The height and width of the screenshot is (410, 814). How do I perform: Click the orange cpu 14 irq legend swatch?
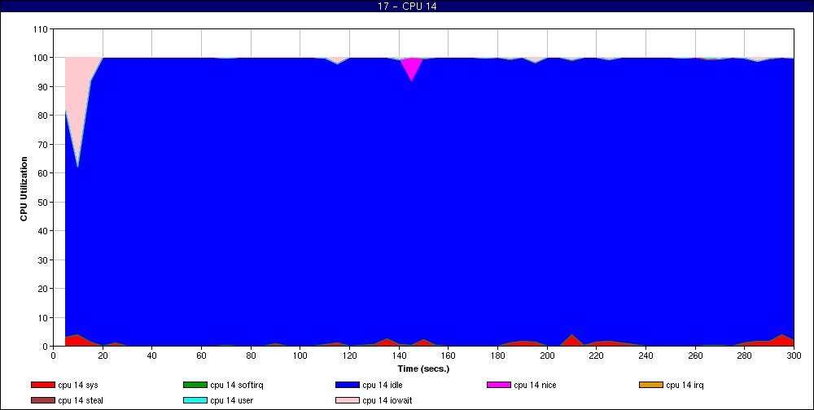(x=651, y=385)
